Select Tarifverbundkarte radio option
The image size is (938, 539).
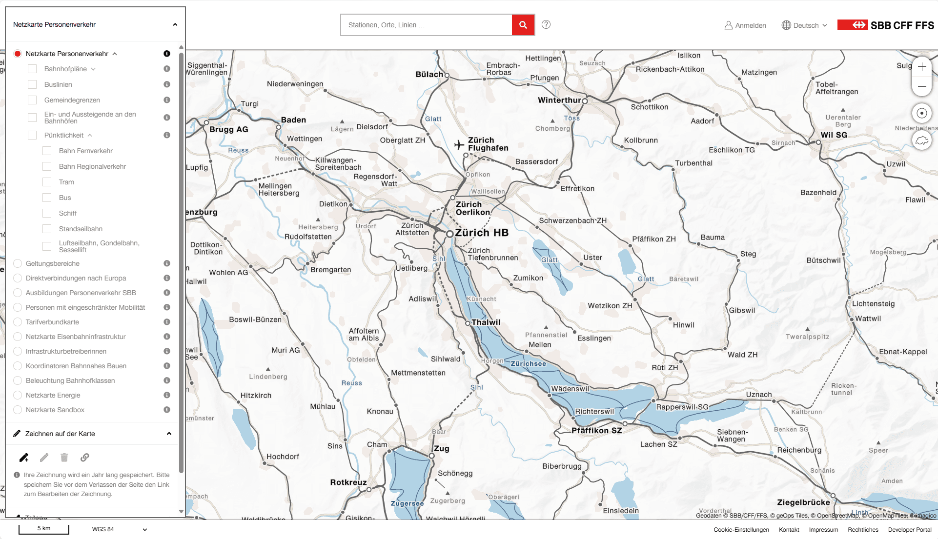18,322
